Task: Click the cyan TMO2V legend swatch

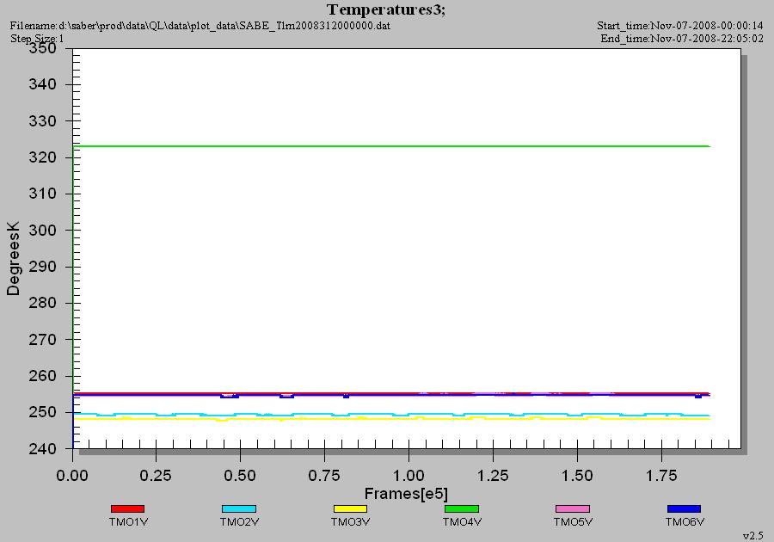Action: coord(239,508)
